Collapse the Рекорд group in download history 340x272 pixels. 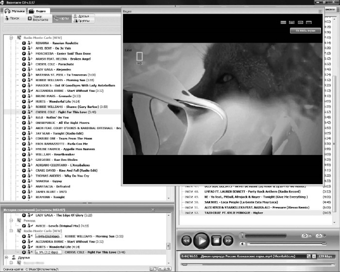coord(11,221)
